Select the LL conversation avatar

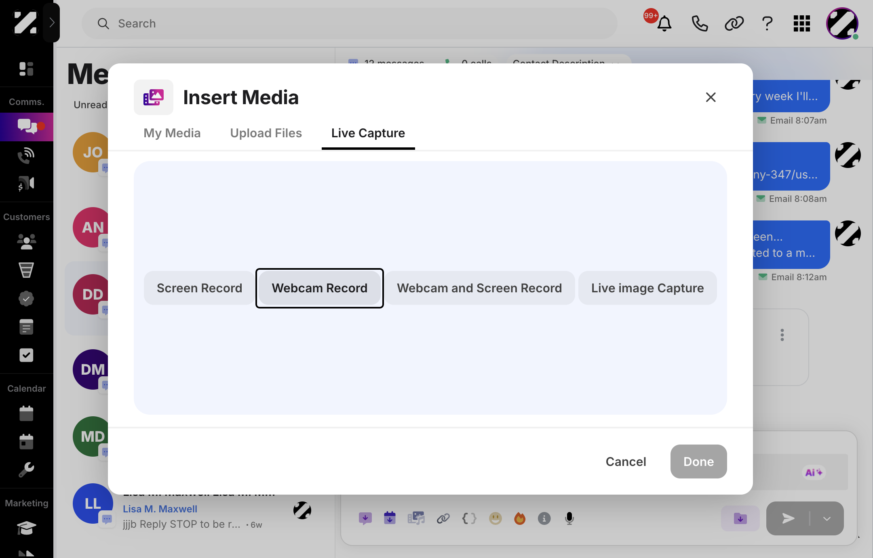tap(93, 503)
